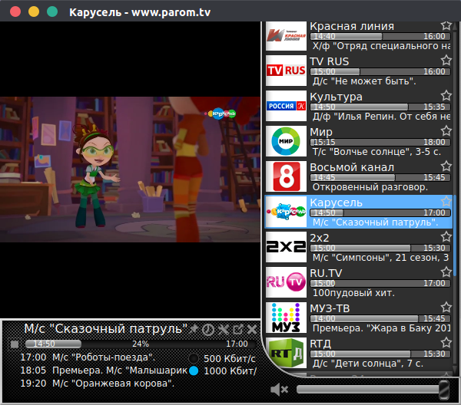Viewport: 461px width, 405px height.
Task: Add Мир to favorites with its star
Action: [446, 130]
